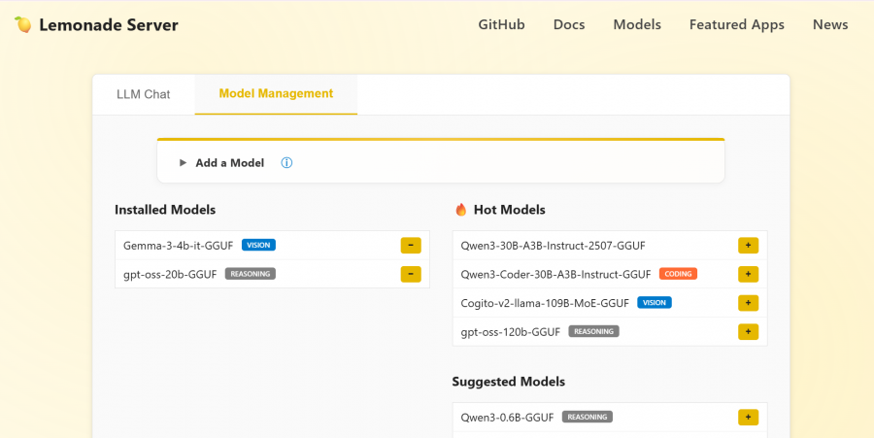874x438 pixels.
Task: Add the gpt-oss-120b-GGUF model
Action: (748, 332)
